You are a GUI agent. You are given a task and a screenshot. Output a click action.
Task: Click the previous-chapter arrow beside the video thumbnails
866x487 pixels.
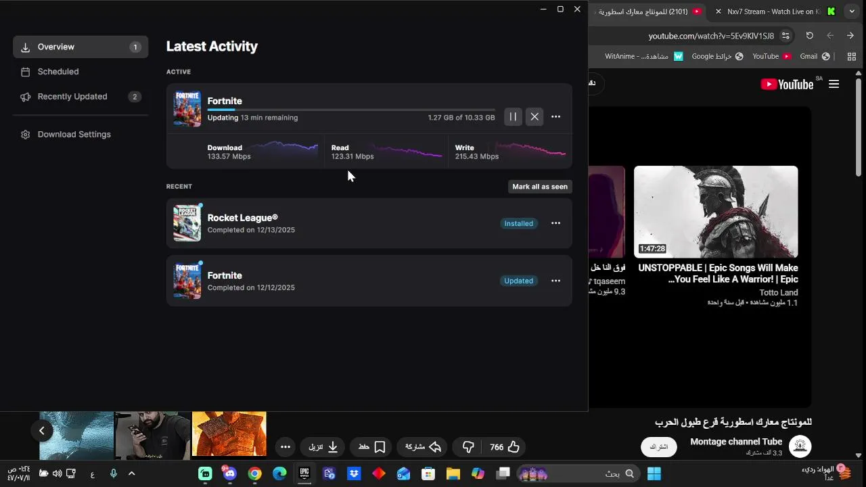pos(41,431)
